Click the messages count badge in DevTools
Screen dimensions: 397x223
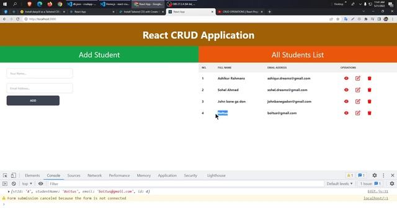[x=361, y=175]
